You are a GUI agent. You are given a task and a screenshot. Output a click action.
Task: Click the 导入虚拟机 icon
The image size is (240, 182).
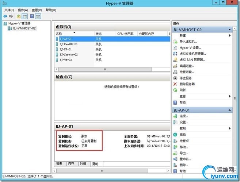(x=175, y=42)
